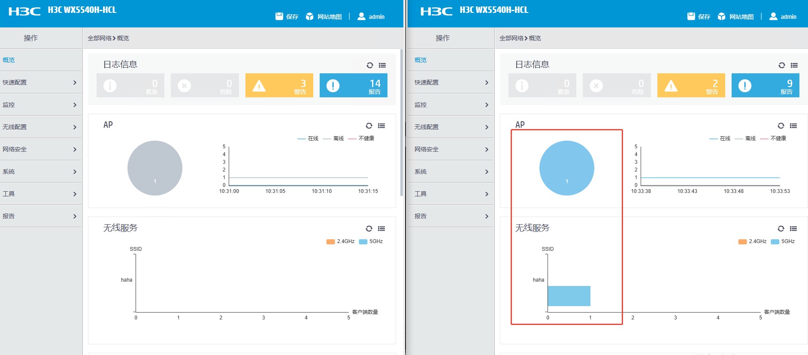The width and height of the screenshot is (808, 355).
Task: Open the 无线配置 menu in the right window
Action: point(450,127)
